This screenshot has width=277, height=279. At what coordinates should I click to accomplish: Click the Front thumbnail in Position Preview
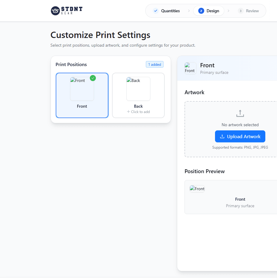197,189
